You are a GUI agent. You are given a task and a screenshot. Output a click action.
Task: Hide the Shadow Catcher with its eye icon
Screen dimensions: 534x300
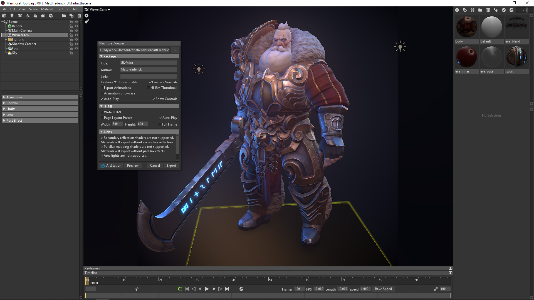76,44
